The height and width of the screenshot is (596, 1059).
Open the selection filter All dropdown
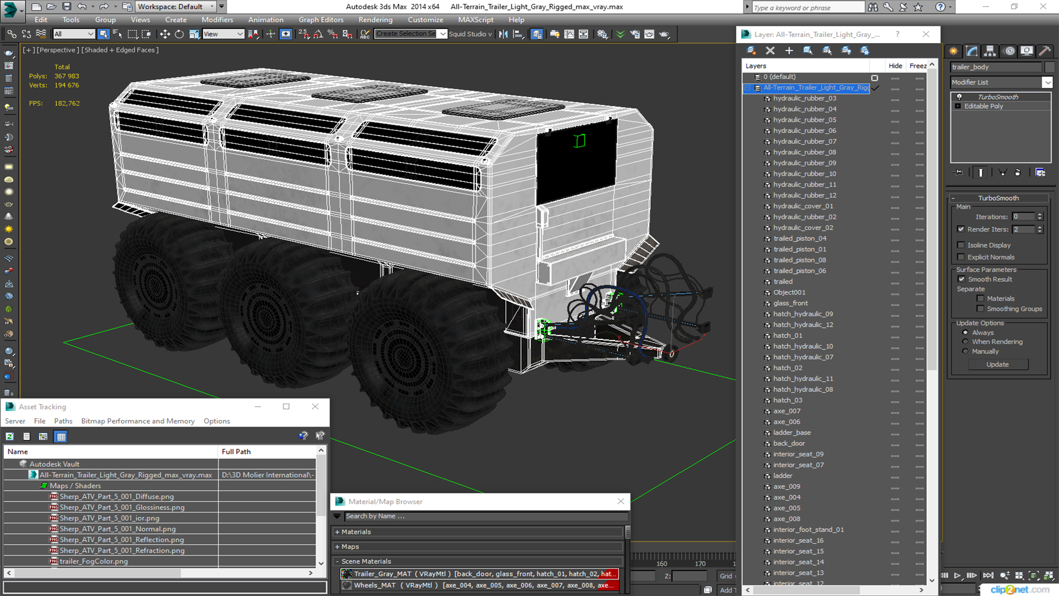(74, 34)
